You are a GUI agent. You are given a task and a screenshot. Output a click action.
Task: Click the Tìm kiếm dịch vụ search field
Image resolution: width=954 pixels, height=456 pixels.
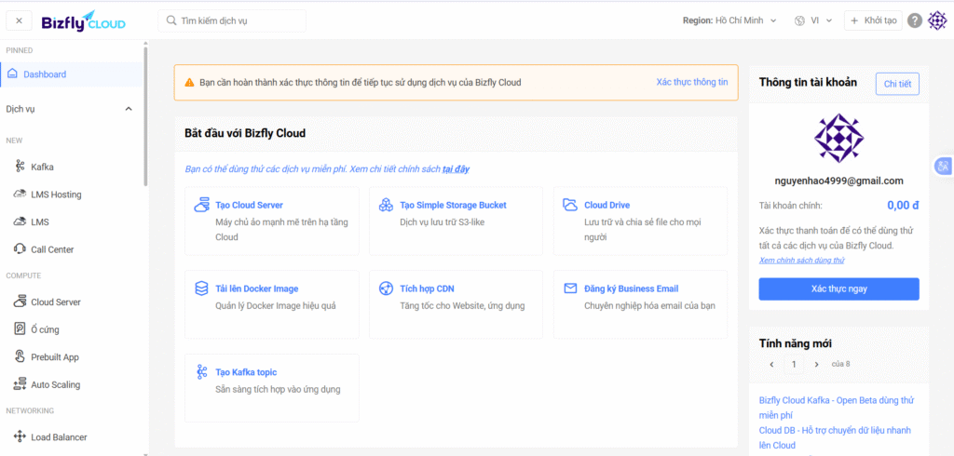click(233, 20)
